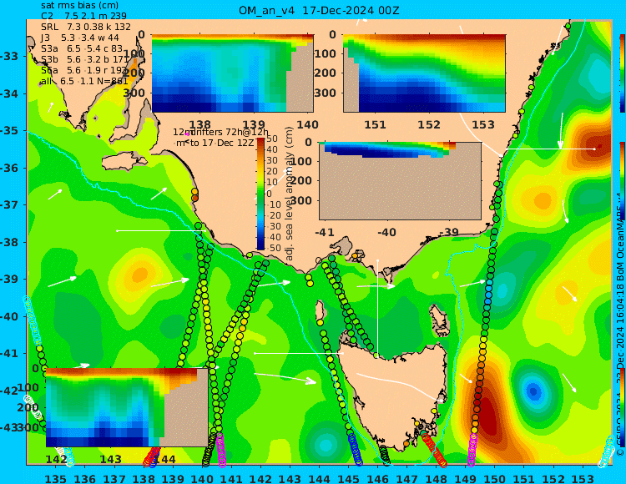Click Kangaroo Island on the map
Viewport: 626px width, 484px height.
point(124,163)
